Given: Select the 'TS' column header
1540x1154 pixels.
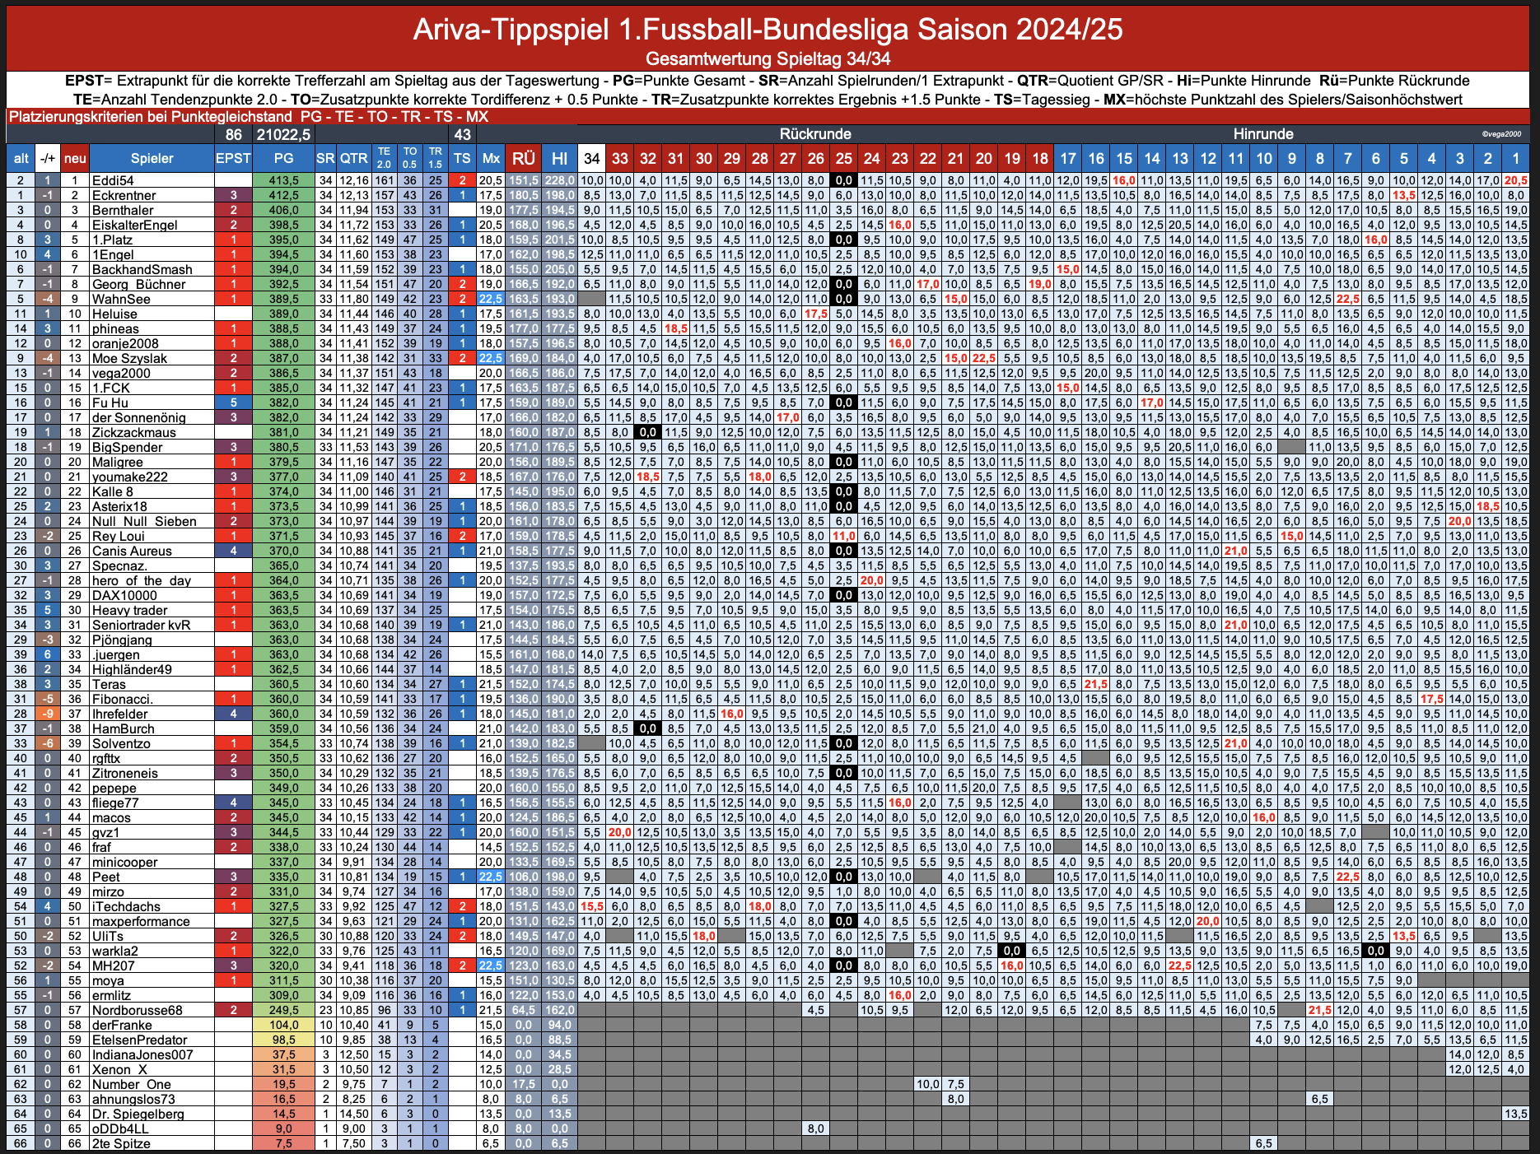Looking at the screenshot, I should click(x=462, y=158).
